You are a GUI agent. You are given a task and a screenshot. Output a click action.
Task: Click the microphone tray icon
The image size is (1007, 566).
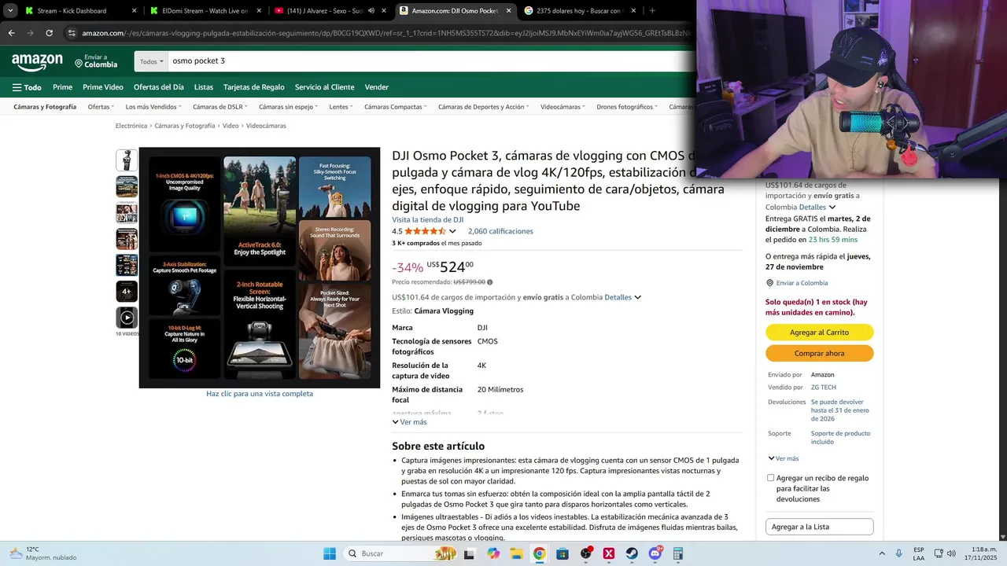pyautogui.click(x=898, y=553)
